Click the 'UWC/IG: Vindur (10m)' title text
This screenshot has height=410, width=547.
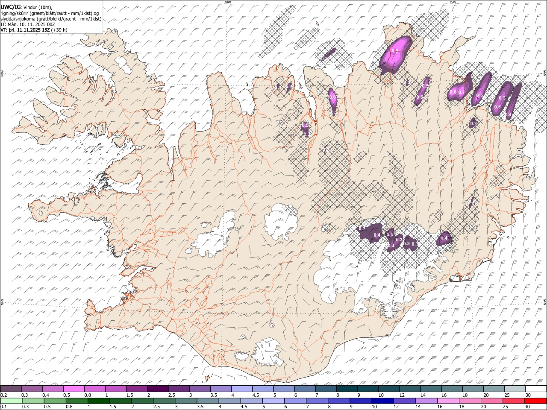tap(26, 7)
